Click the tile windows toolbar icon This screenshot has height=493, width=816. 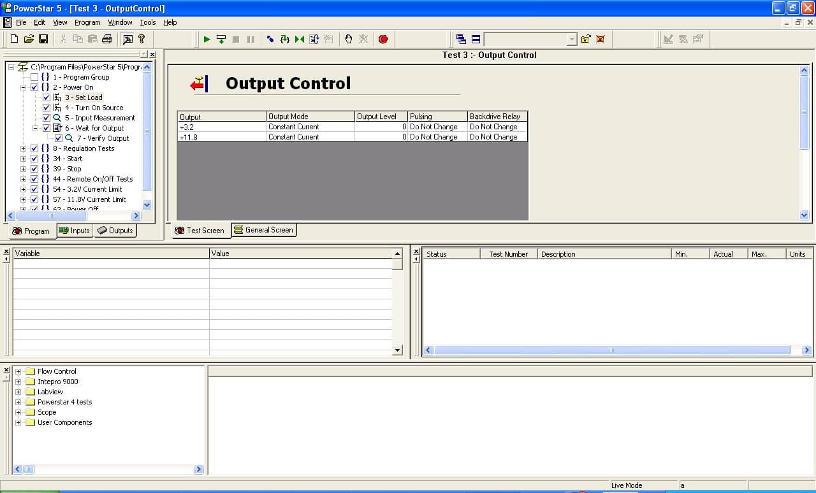click(476, 39)
